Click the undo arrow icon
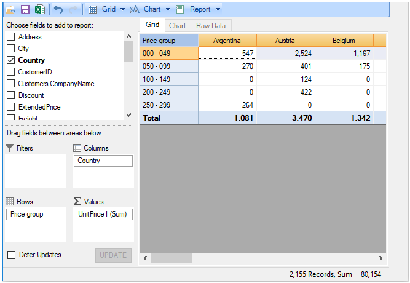The image size is (410, 283). click(x=58, y=9)
